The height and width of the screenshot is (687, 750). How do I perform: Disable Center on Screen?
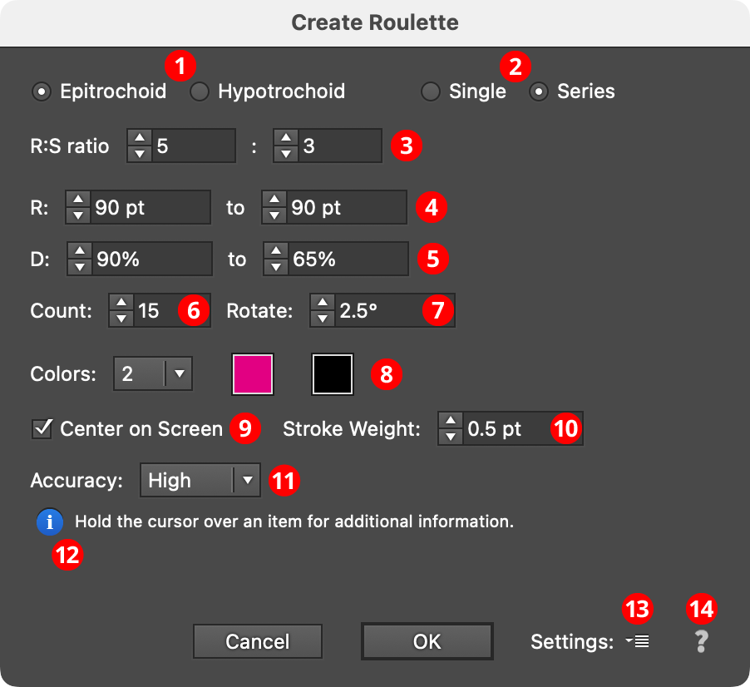click(42, 429)
